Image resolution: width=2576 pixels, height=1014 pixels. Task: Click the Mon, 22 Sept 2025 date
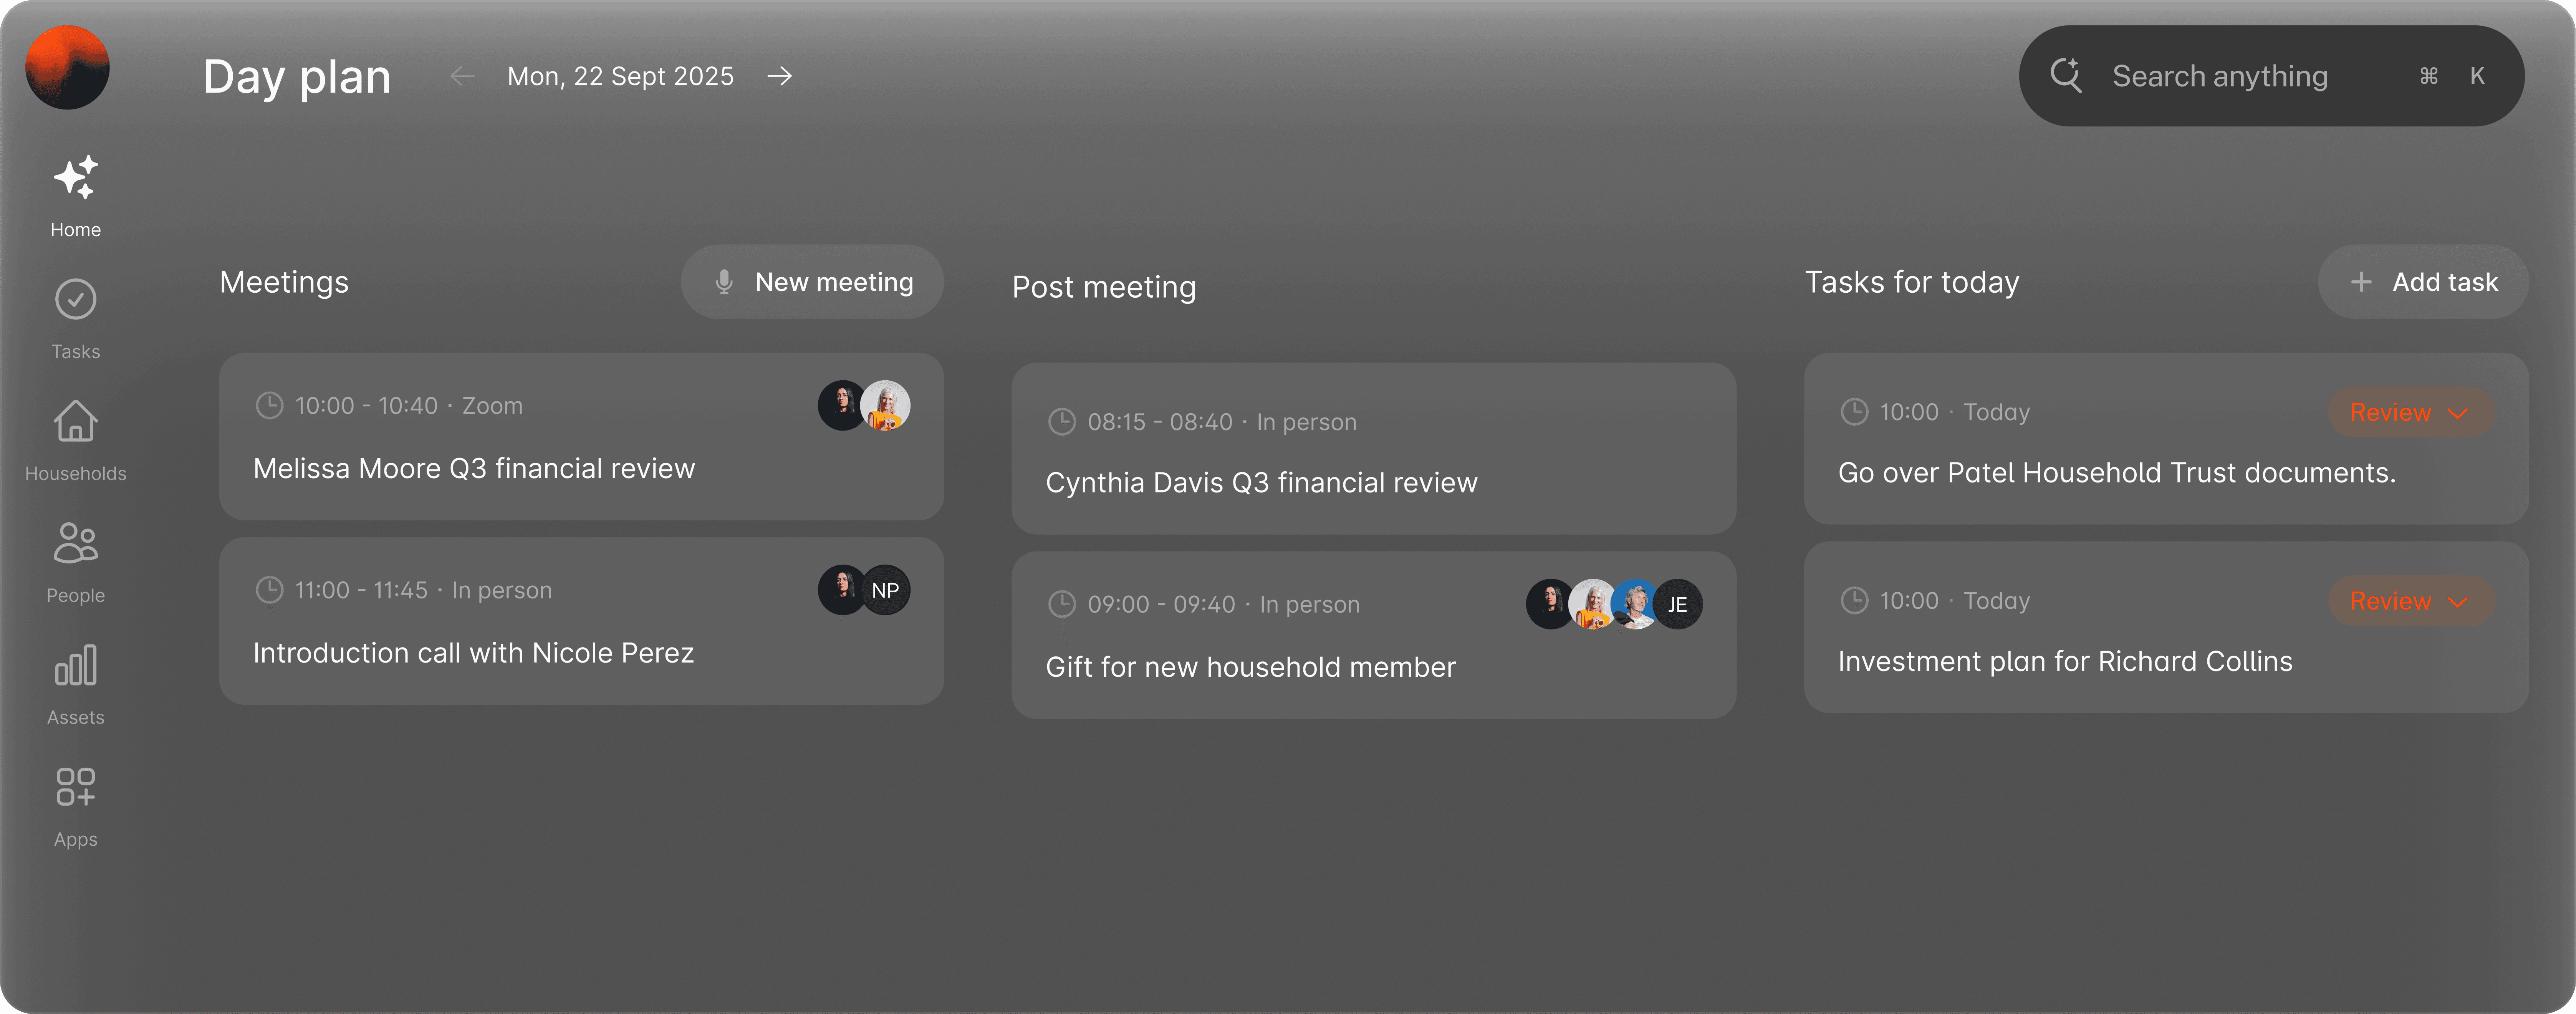[620, 76]
